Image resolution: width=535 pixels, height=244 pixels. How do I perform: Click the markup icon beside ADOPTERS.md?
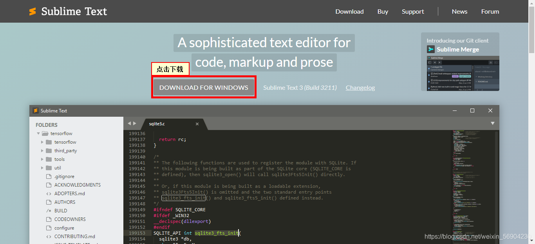click(49, 194)
